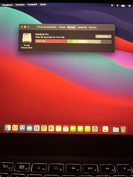The height and width of the screenshot is (177, 133).
Task: Open Calendar icon showing 4
Action: pyautogui.click(x=66, y=128)
